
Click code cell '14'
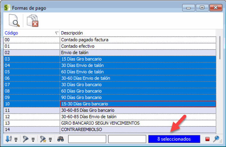click(32, 129)
